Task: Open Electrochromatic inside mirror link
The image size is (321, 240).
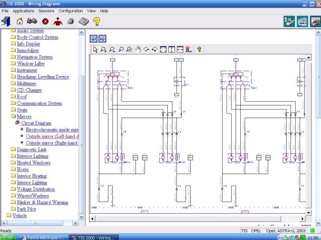Action: [52, 129]
